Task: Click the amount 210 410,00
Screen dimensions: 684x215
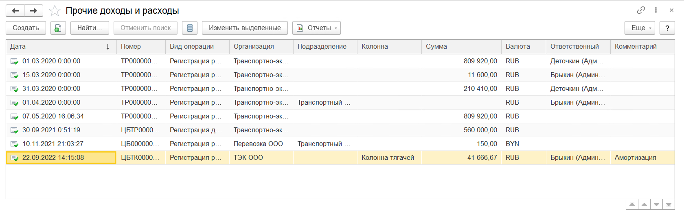Action: pos(480,89)
